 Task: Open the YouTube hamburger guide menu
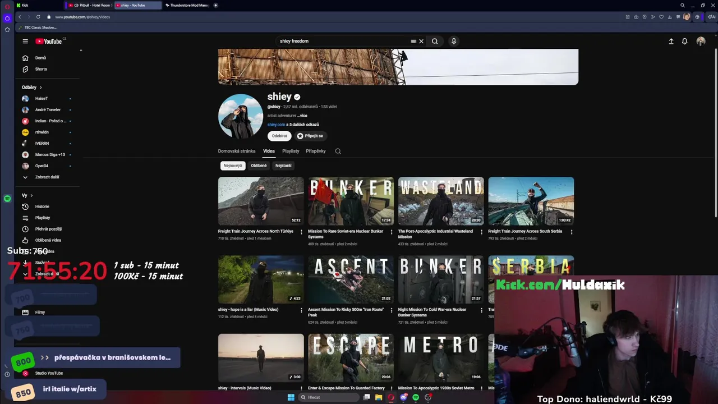click(x=25, y=41)
